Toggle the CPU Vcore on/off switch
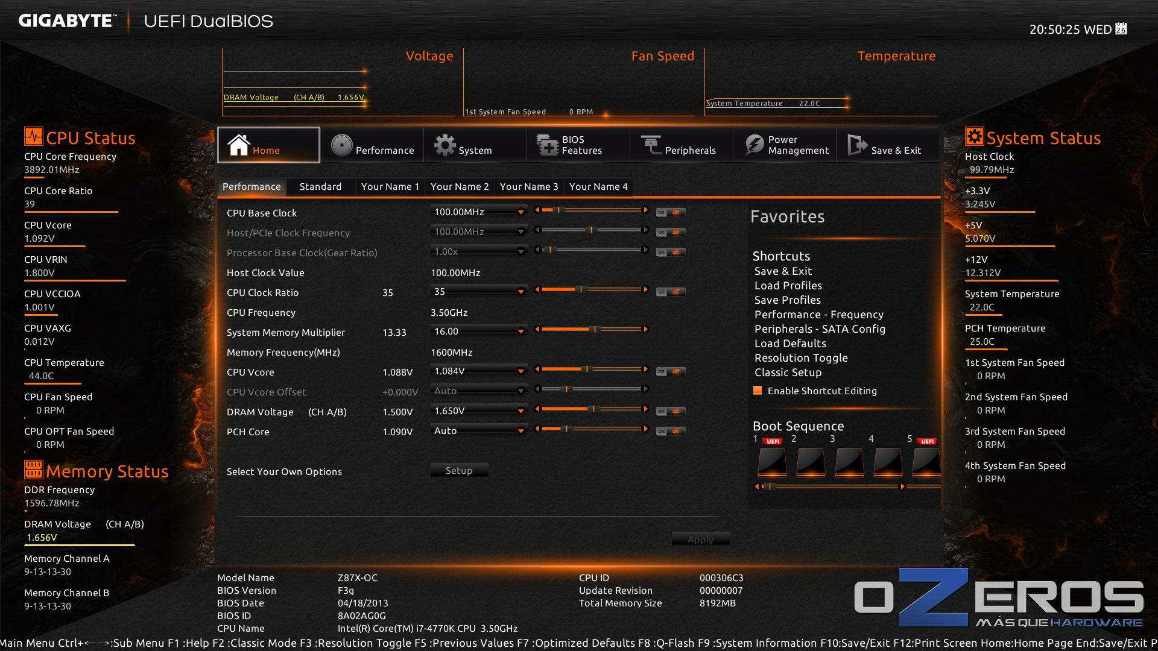The image size is (1158, 651). [671, 371]
